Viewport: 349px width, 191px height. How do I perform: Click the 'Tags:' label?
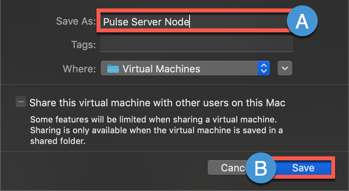pyautogui.click(x=83, y=45)
